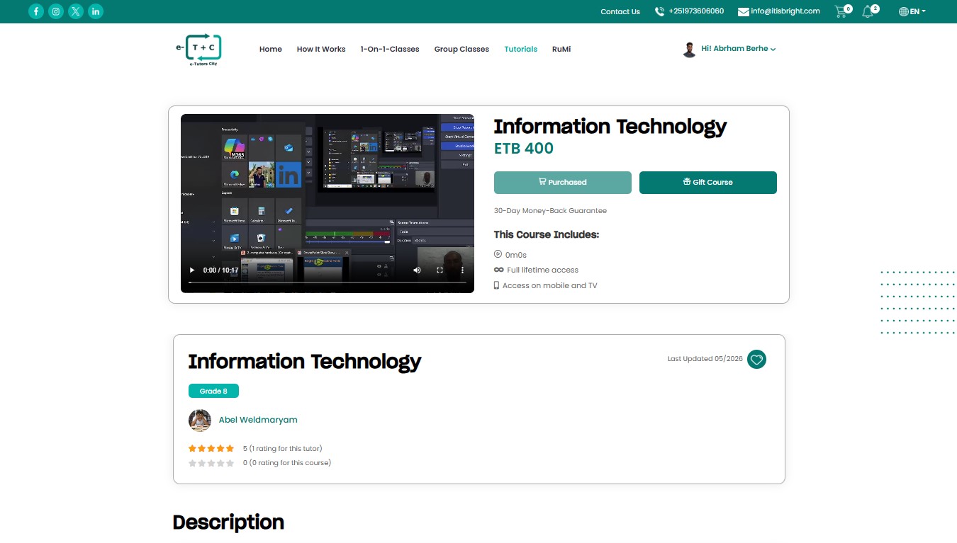The width and height of the screenshot is (957, 543).
Task: Click the info@itisbright.com email link
Action: click(785, 11)
